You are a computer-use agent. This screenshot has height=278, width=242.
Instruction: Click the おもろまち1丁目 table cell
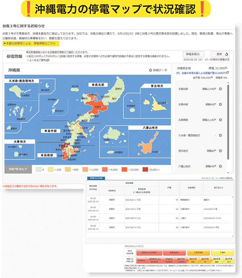click(142, 200)
